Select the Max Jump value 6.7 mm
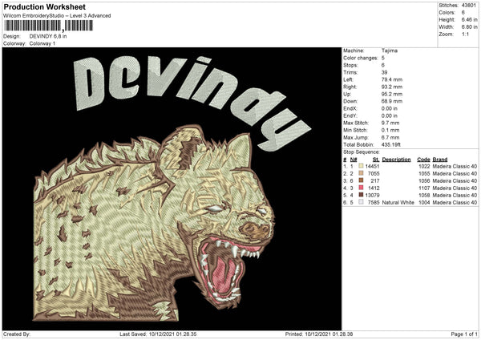481x340 pixels. point(390,137)
